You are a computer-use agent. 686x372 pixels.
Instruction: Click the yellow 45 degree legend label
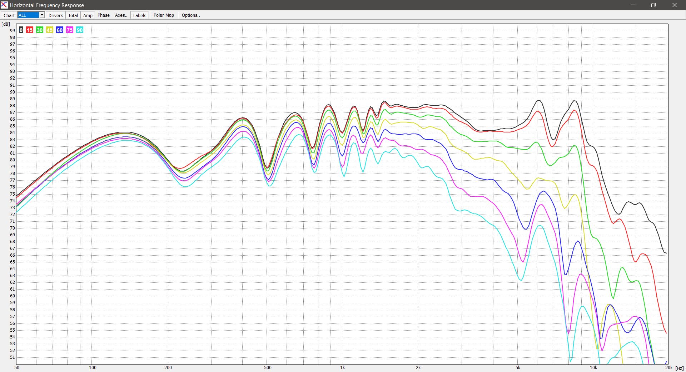[x=50, y=30]
